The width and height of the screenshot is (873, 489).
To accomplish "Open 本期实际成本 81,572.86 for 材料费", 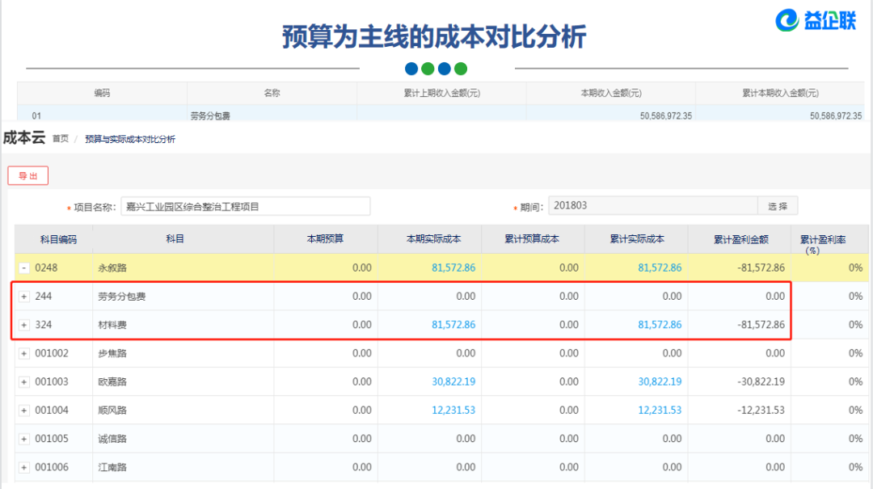I will click(453, 325).
